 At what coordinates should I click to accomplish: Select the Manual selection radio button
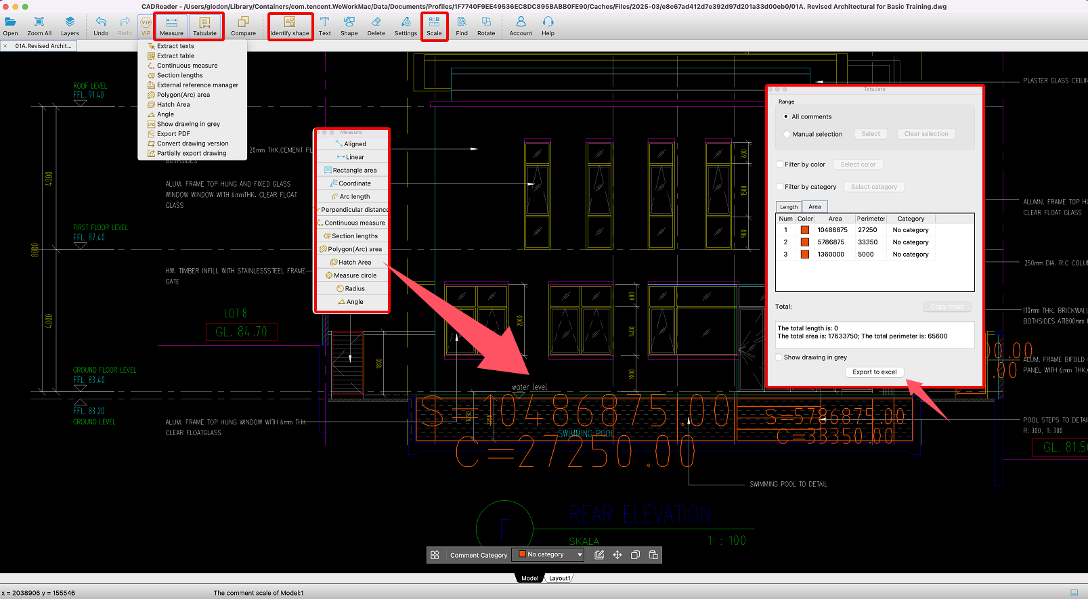point(787,134)
